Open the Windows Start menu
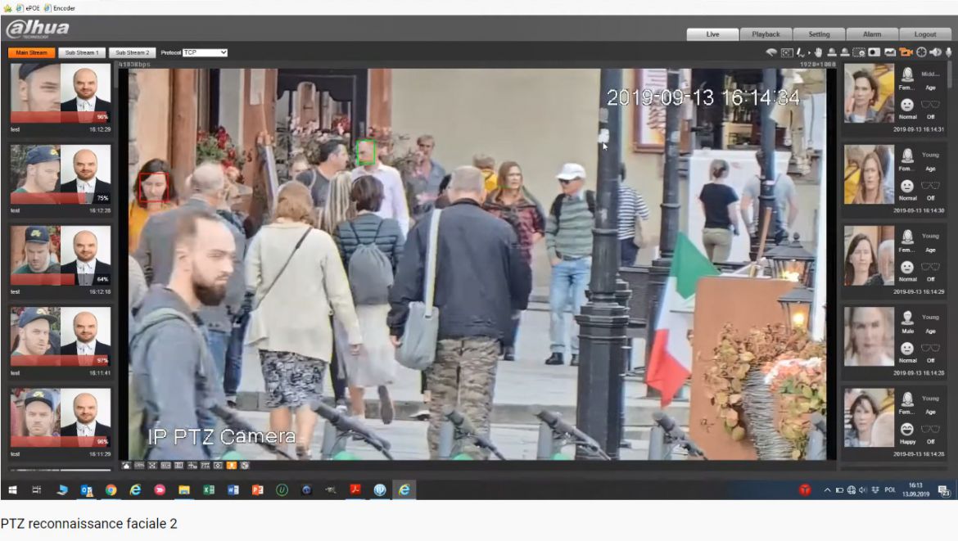Image resolution: width=958 pixels, height=541 pixels. coord(12,489)
